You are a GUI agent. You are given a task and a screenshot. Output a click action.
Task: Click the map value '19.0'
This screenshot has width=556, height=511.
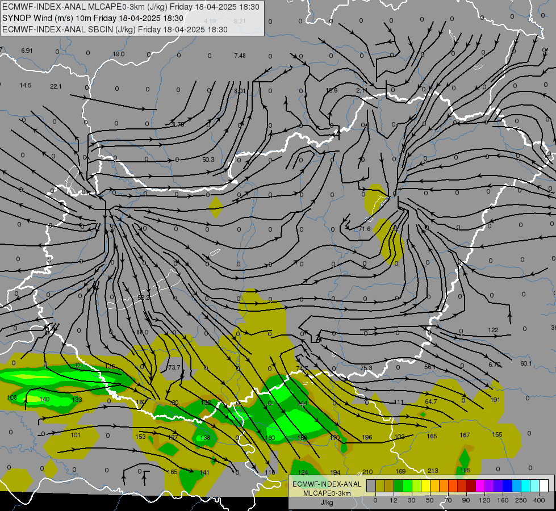[x=119, y=55]
